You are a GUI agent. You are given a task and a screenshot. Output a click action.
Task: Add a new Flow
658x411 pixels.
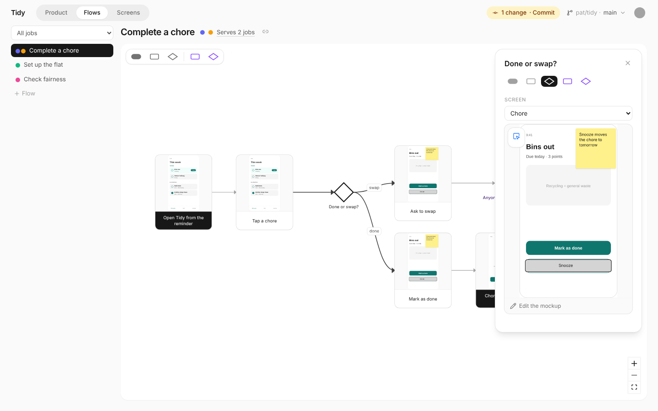(25, 94)
